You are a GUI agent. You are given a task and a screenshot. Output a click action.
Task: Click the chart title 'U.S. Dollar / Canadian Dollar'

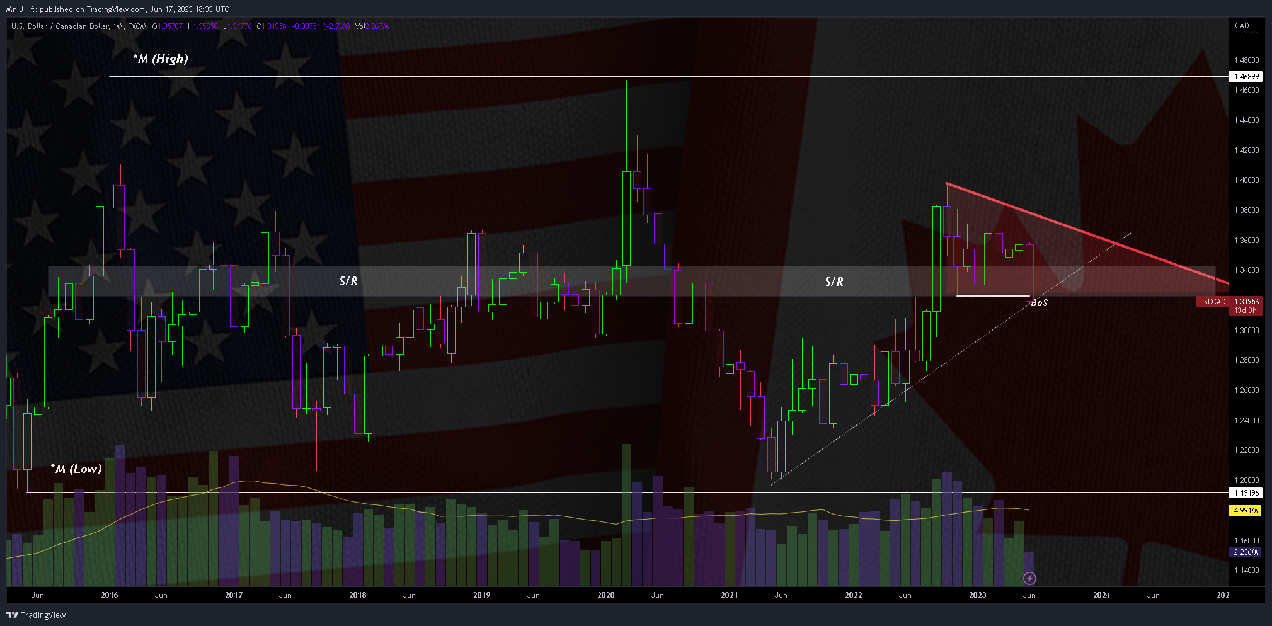pyautogui.click(x=60, y=26)
